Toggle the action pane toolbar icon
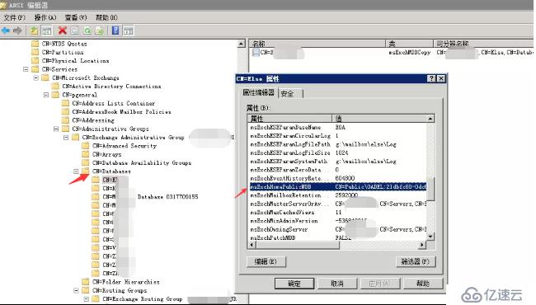 pyautogui.click(x=128, y=30)
